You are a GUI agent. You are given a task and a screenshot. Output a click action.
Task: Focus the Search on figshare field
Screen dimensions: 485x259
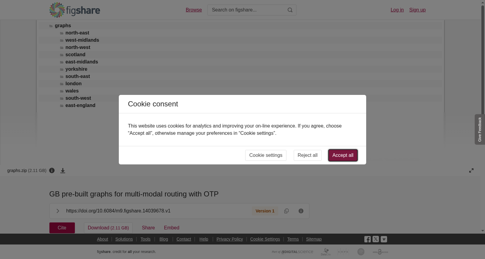[247, 10]
